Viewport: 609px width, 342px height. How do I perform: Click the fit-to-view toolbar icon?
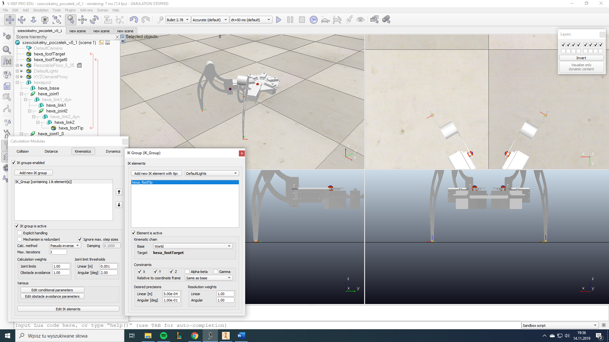click(x=57, y=20)
